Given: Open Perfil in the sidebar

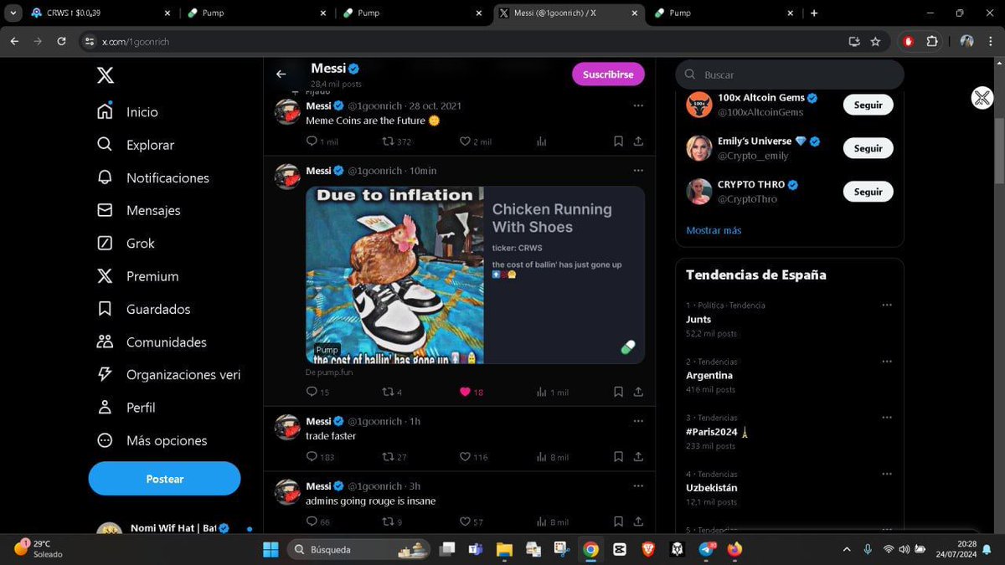Looking at the screenshot, I should click(x=126, y=408).
